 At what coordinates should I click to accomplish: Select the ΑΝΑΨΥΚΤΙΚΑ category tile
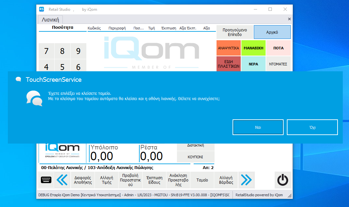click(x=228, y=48)
